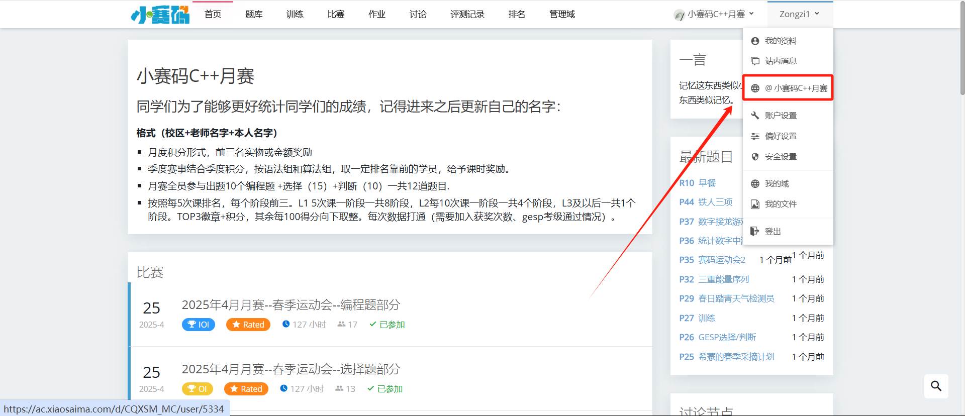Screen dimensions: 965x416
Task: Open the 题库 navigation tab
Action: (x=254, y=14)
